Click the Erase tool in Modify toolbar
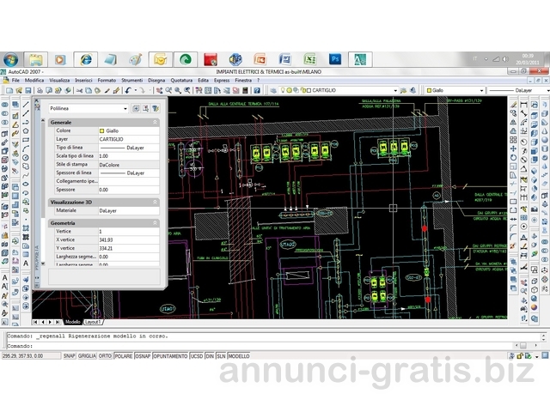The width and height of the screenshot is (550, 412). pos(514,105)
